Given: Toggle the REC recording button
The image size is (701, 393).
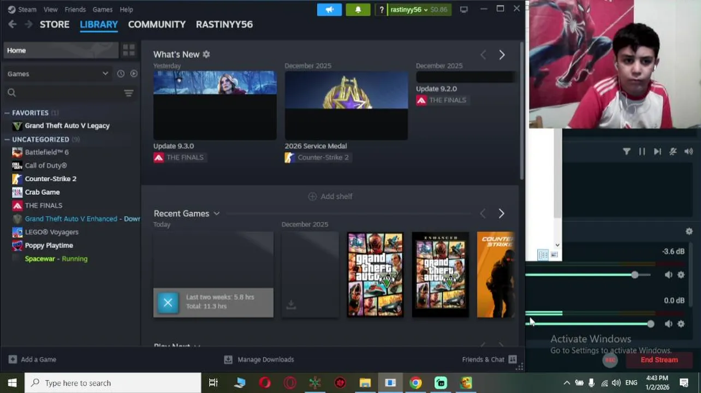Looking at the screenshot, I should (610, 360).
